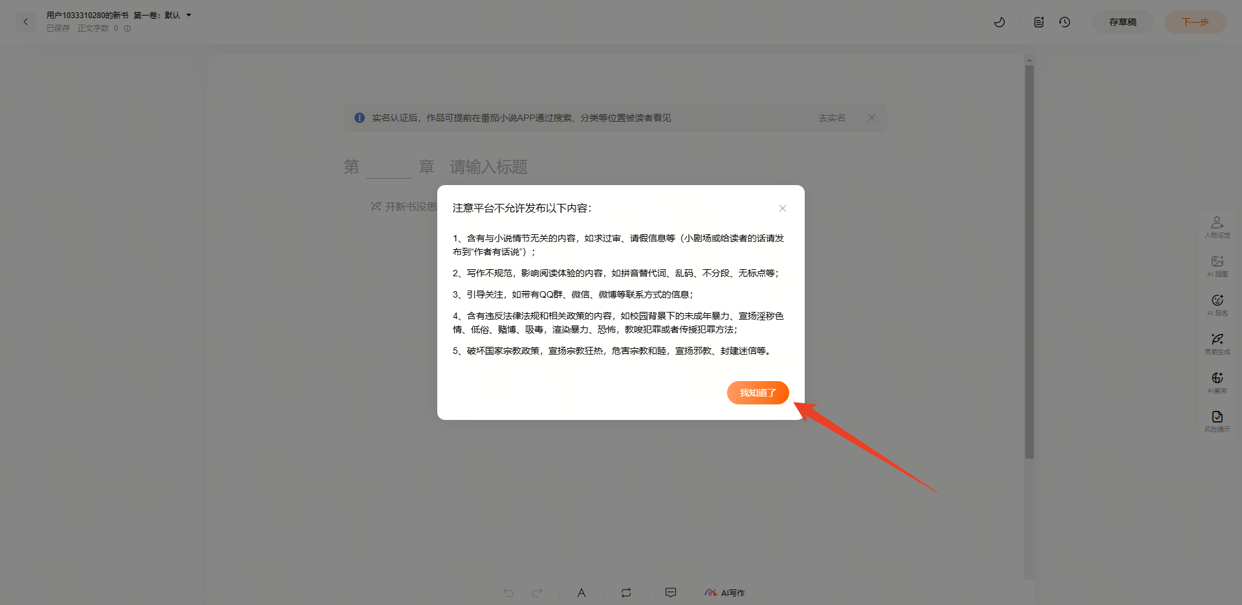Open AI 起名 naming tool
Image resolution: width=1242 pixels, height=605 pixels.
(x=1217, y=305)
